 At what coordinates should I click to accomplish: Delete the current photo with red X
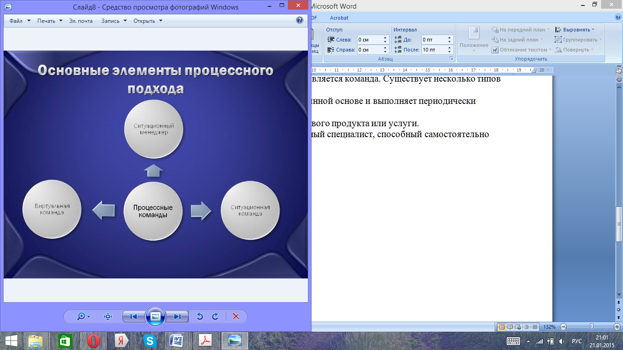[236, 316]
